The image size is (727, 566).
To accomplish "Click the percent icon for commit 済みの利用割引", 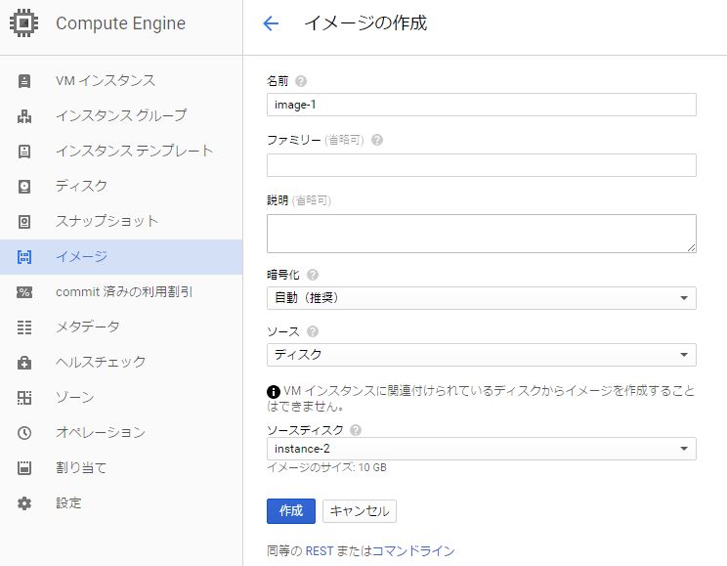I will tap(24, 292).
